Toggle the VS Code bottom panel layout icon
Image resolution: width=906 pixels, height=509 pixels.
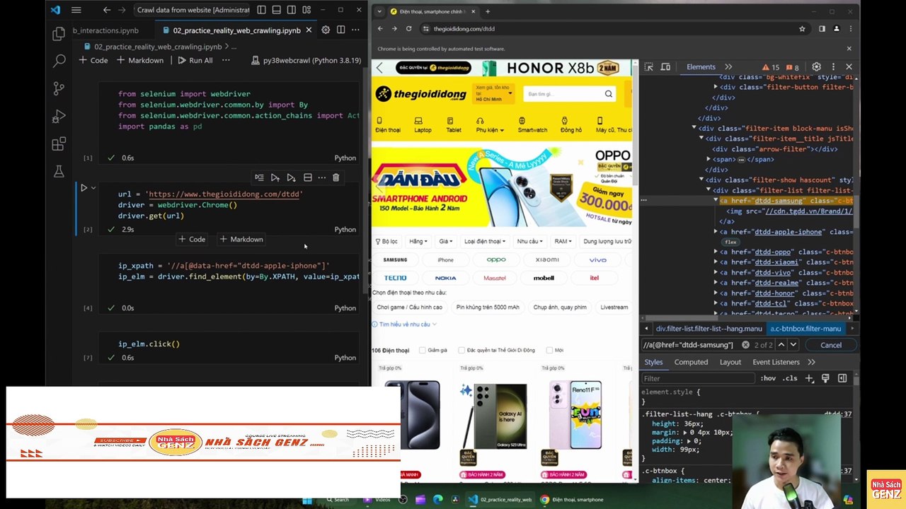[276, 10]
